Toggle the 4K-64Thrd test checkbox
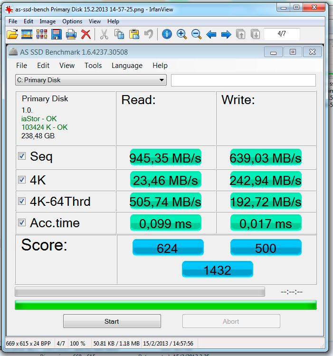333x356 pixels. click(22, 201)
